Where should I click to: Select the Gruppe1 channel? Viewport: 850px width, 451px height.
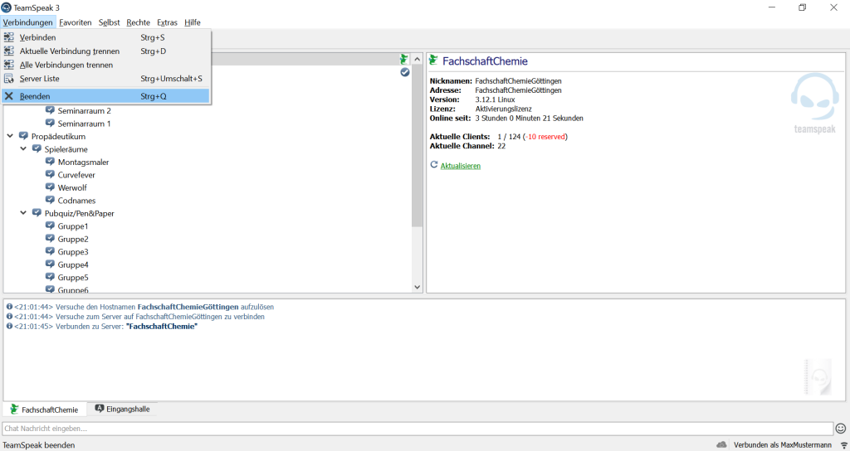(73, 226)
